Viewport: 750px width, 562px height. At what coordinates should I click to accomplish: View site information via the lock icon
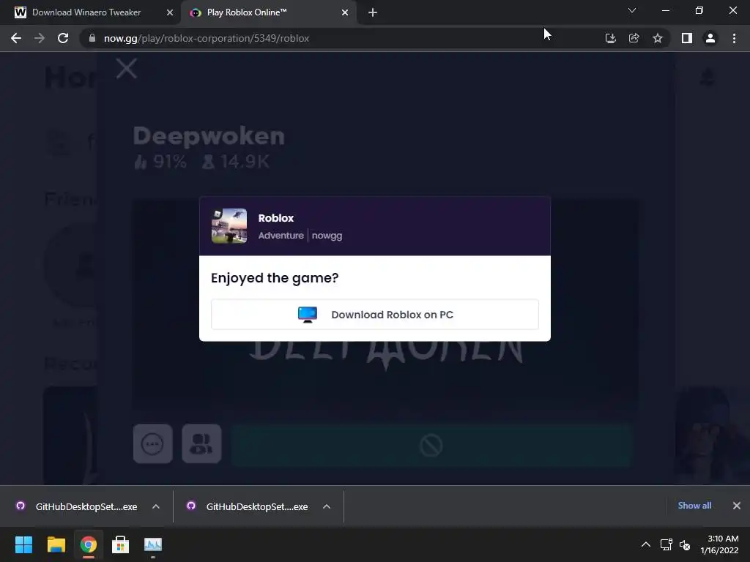[92, 38]
